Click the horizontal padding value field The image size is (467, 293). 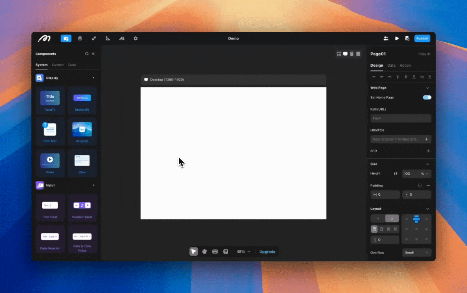point(385,195)
